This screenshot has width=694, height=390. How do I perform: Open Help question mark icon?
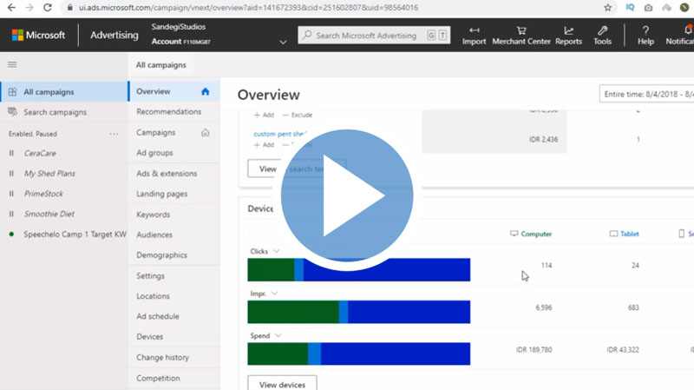(x=645, y=30)
